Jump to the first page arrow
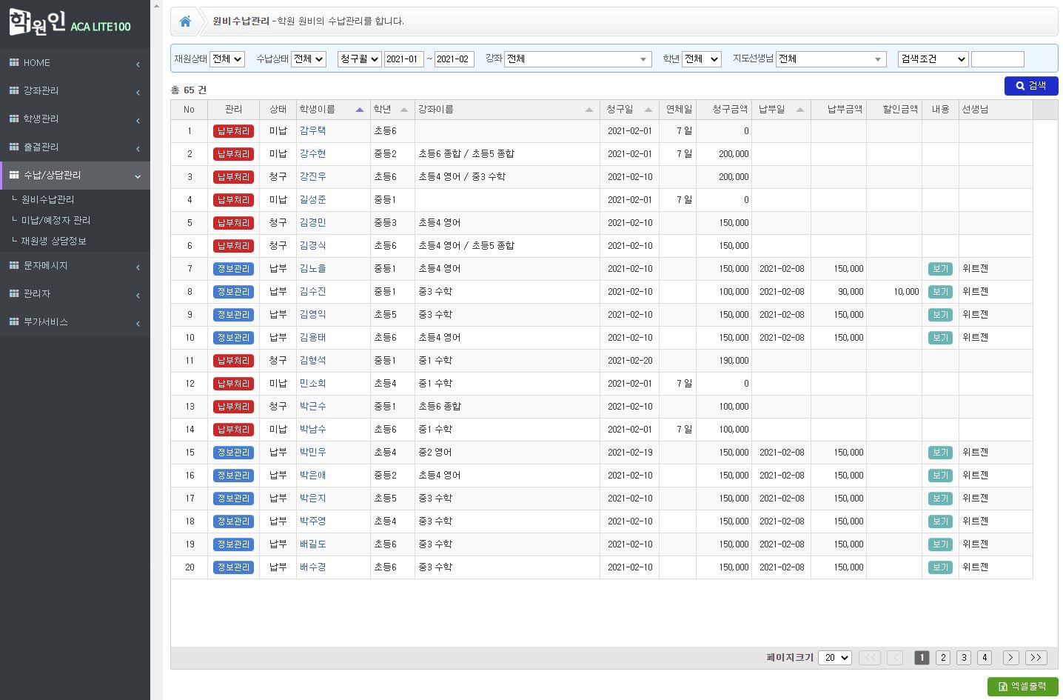The width and height of the screenshot is (1063, 700). click(x=870, y=658)
